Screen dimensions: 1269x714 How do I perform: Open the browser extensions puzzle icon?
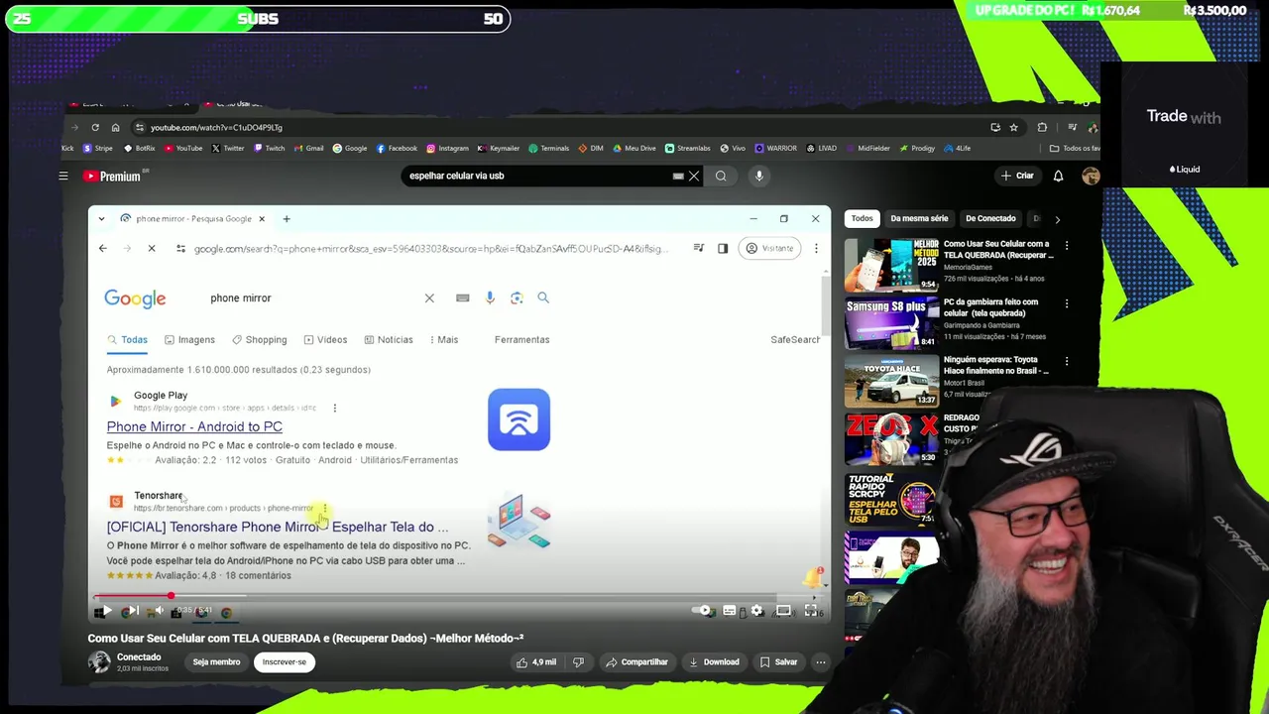pos(1042,127)
